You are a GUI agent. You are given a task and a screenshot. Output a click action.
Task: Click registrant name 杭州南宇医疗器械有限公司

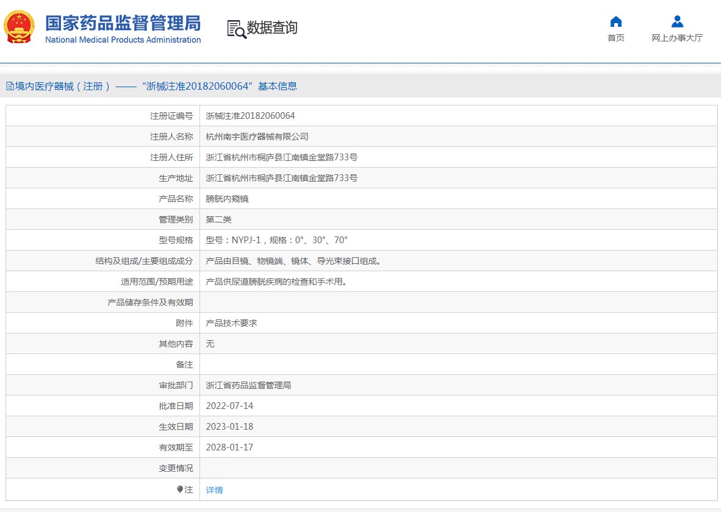(x=257, y=137)
